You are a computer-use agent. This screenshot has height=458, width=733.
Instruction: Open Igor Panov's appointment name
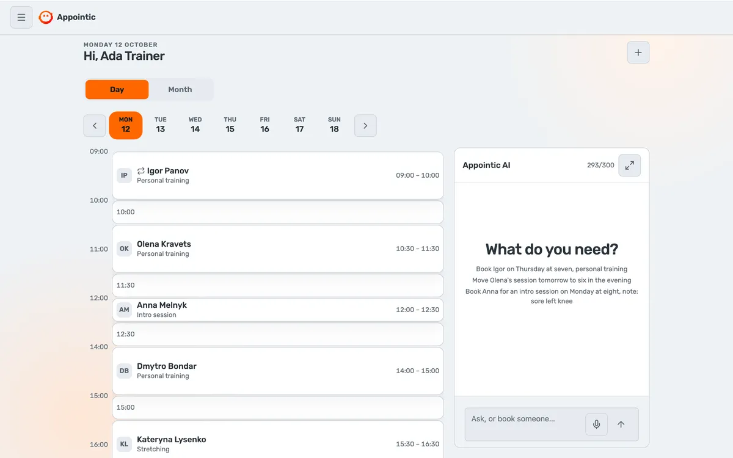pos(168,171)
